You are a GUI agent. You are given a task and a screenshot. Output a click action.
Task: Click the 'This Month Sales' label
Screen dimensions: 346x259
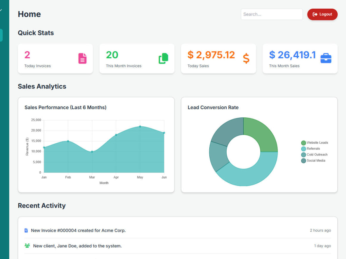pyautogui.click(x=284, y=66)
